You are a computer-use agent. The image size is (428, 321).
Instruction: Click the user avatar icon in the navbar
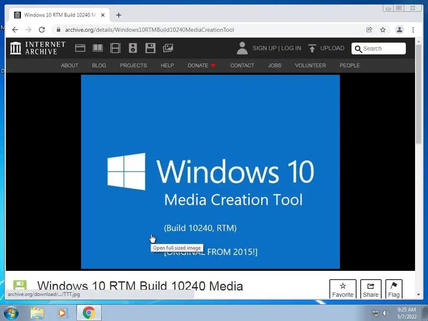pos(242,48)
